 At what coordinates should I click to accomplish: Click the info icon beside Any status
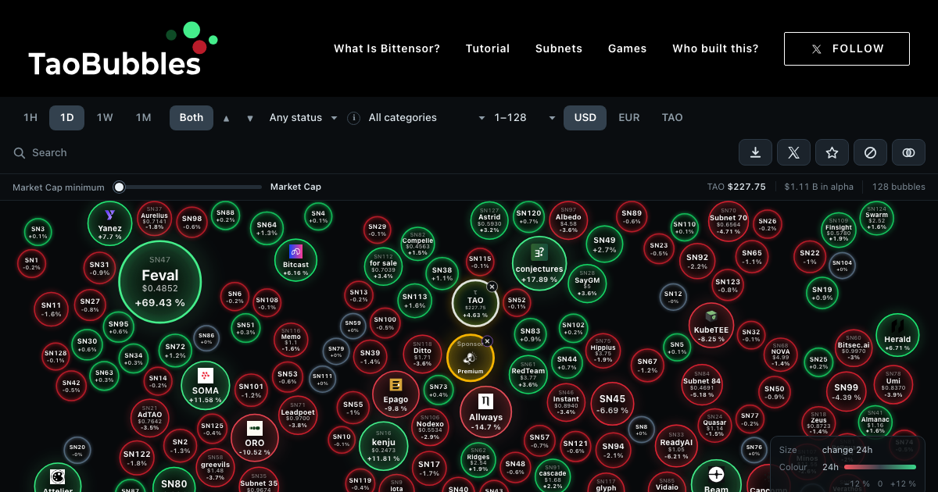[353, 118]
